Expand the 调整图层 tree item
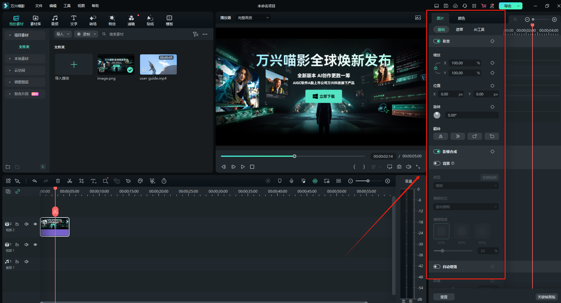Image resolution: width=561 pixels, height=303 pixels. pos(25,82)
